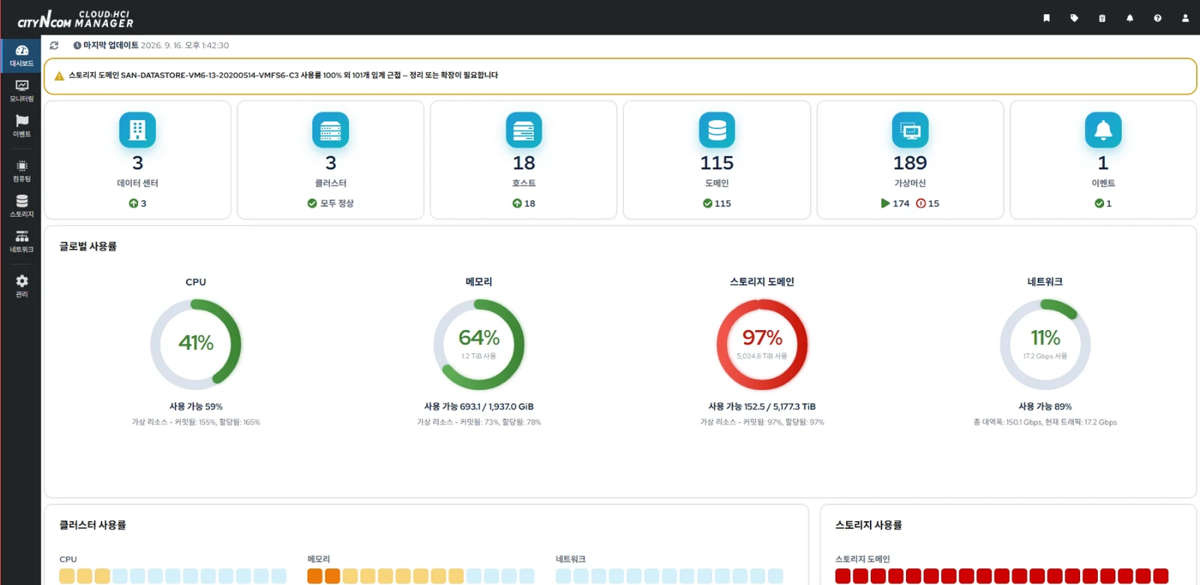Viewport: 1200px width, 585px height.
Task: Open 모니터링 in the sidebar
Action: [21, 91]
